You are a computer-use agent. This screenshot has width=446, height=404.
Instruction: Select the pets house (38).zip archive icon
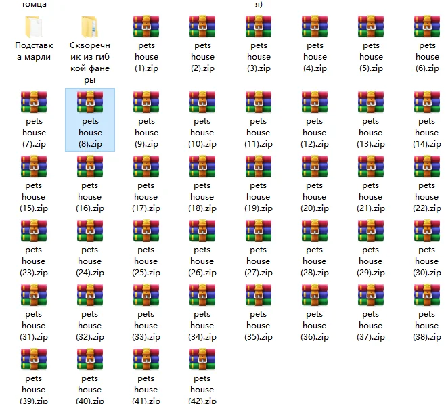pos(427,295)
